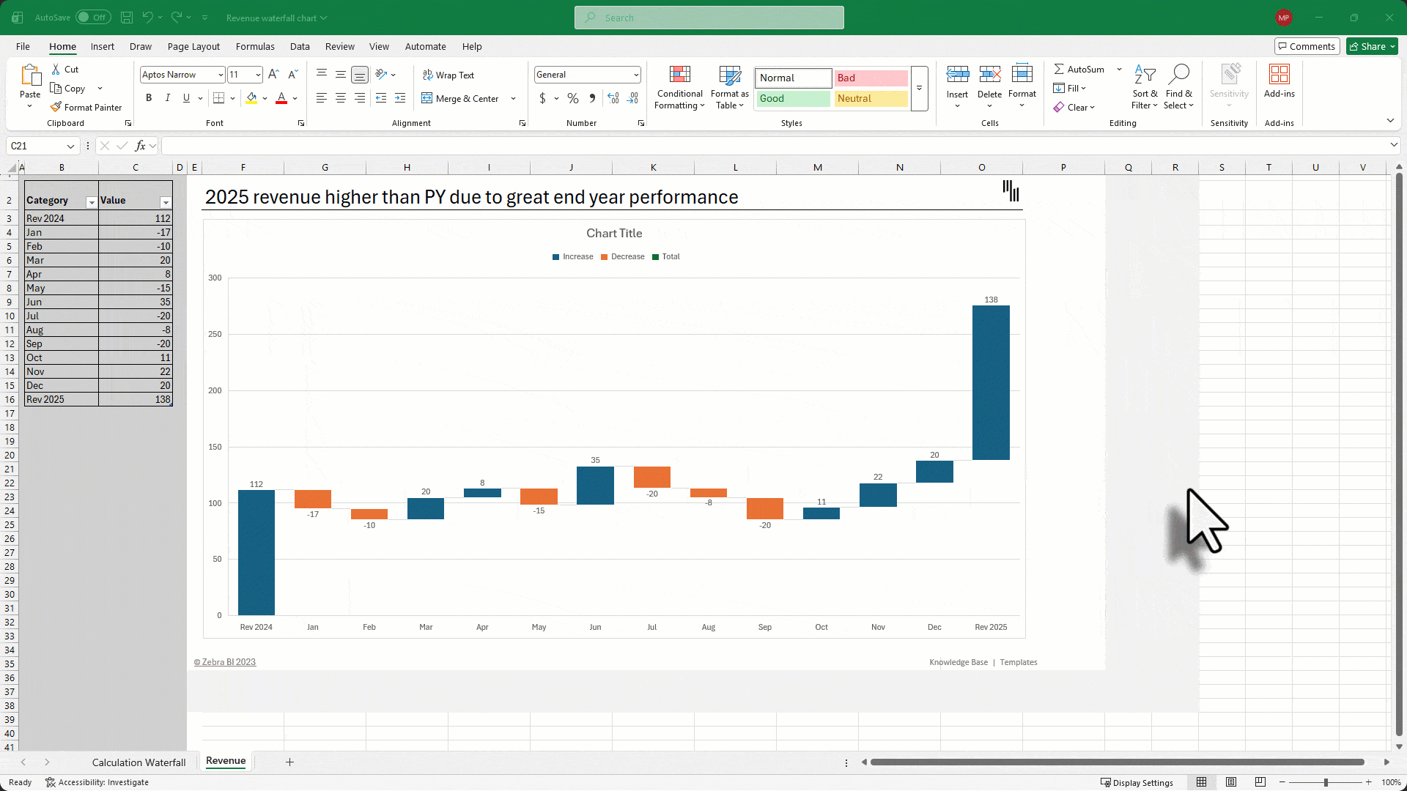
Task: Open the font name dropdown
Action: click(x=221, y=74)
